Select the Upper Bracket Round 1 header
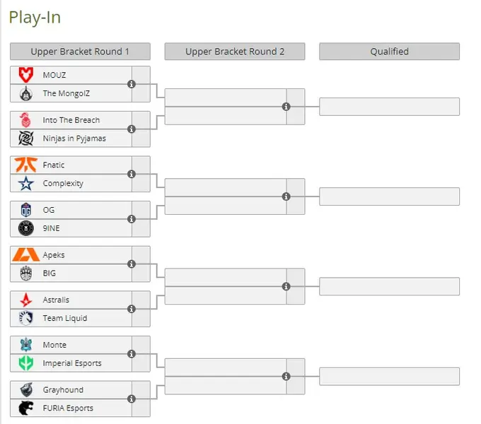Image resolution: width=481 pixels, height=424 pixels. click(x=80, y=52)
